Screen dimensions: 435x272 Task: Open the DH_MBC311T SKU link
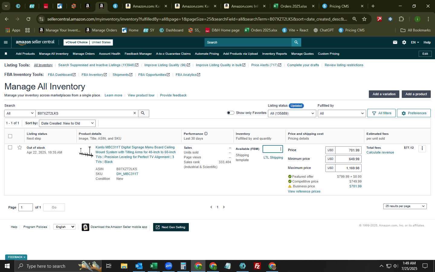pos(127,174)
